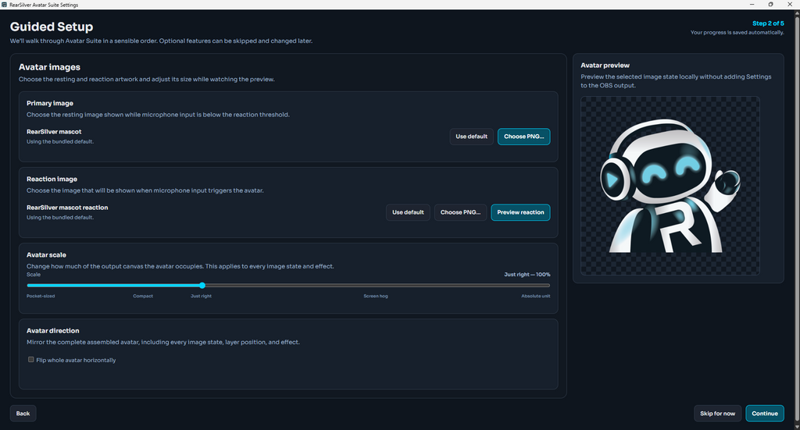Screen dimensions: 800x430
Task: Click Use default for Primary image
Action: (471, 137)
